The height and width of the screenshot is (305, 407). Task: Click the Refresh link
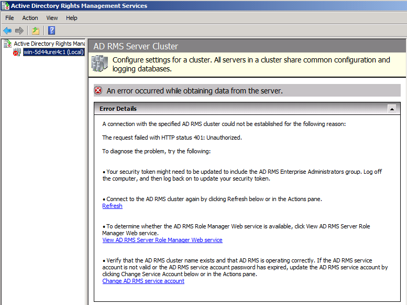112,206
